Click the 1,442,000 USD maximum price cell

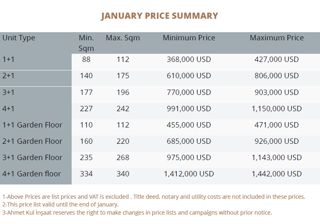(x=276, y=174)
